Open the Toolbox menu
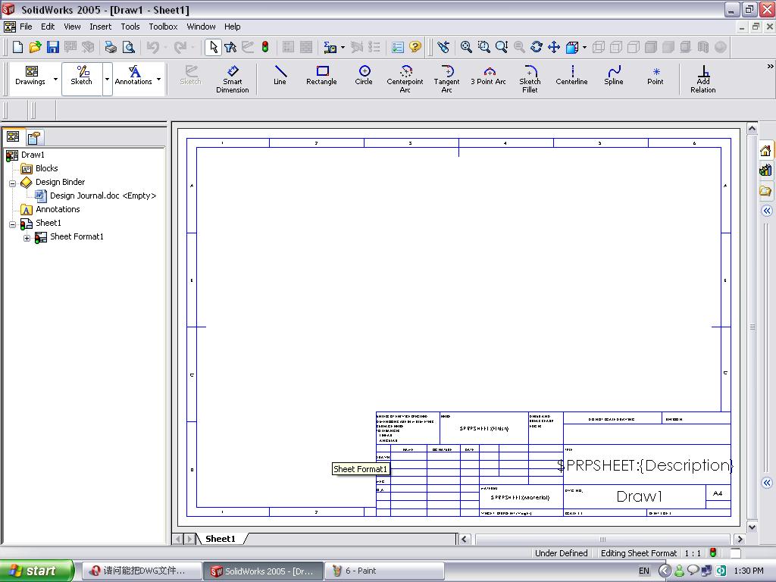 (x=163, y=27)
